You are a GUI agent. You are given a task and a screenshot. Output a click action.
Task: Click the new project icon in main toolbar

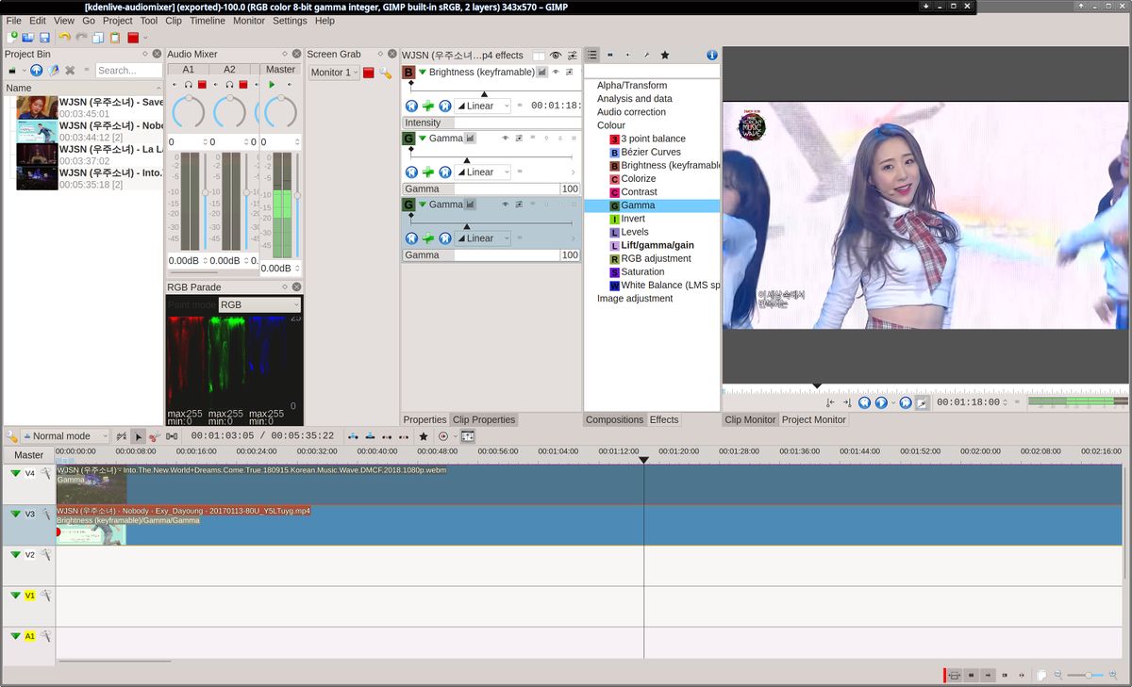click(x=12, y=38)
